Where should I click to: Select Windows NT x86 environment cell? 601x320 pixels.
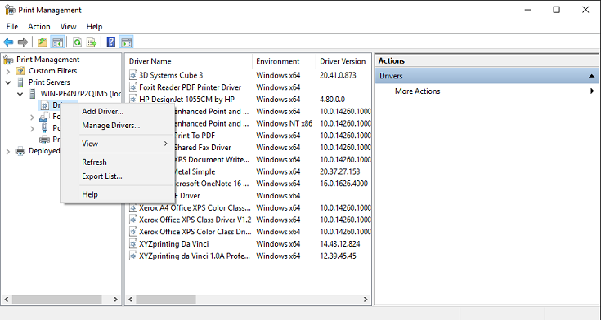tap(284, 123)
